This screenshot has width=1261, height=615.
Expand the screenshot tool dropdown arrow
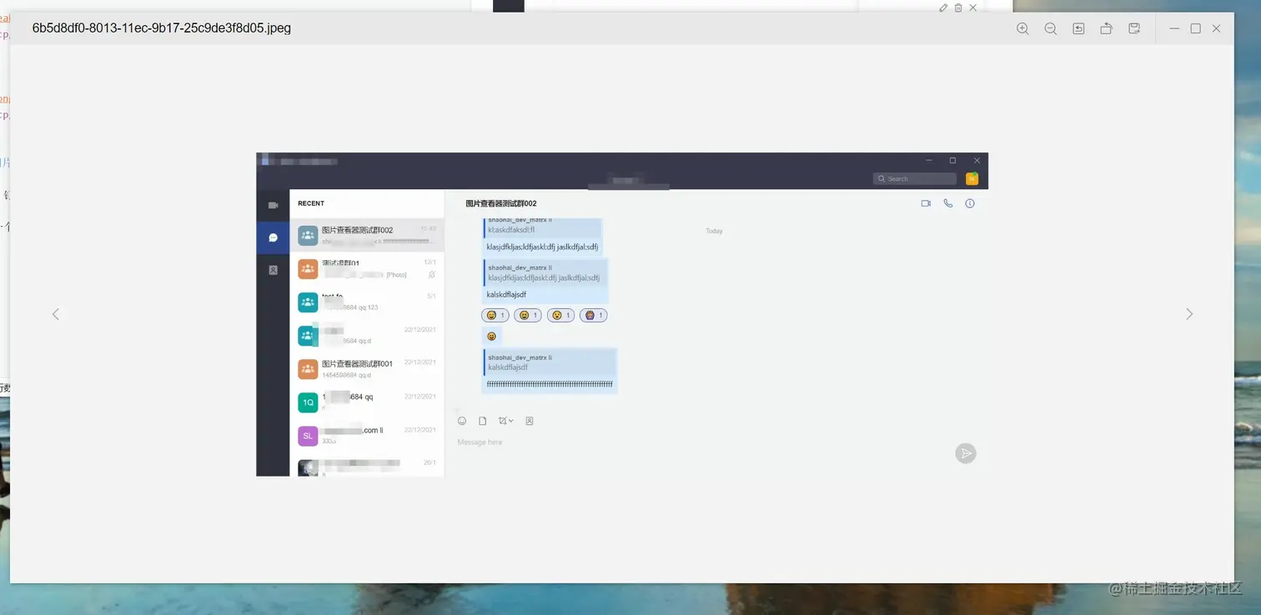pos(511,421)
